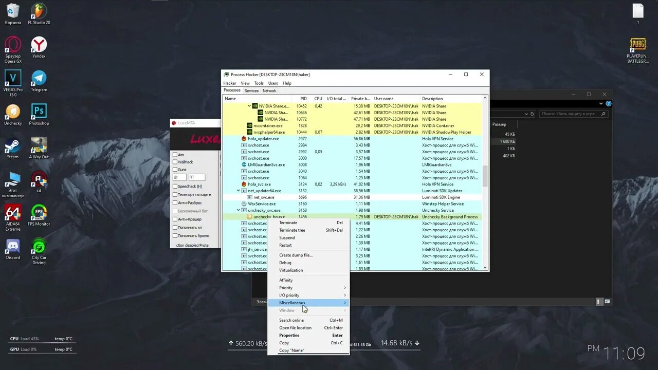Launch FL Studio 20 from desktop
Screen dimensions: 658x370
(39, 14)
